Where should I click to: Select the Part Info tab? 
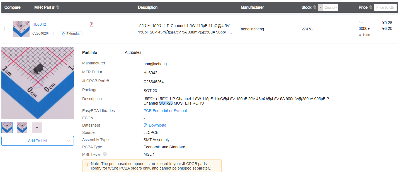point(89,52)
